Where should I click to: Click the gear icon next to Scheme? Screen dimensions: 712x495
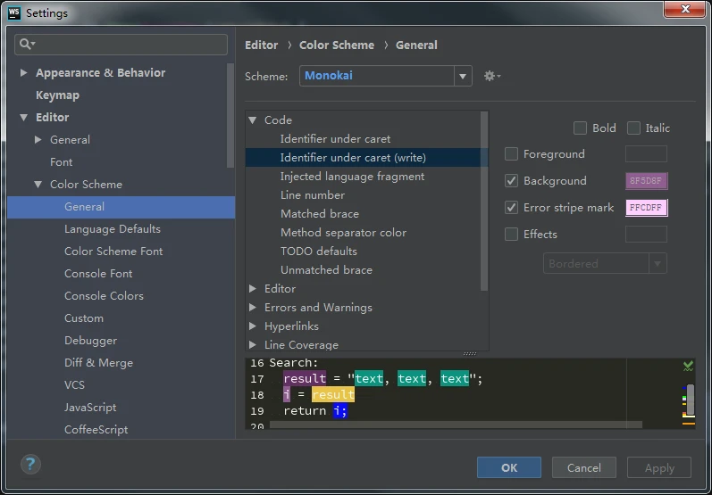490,76
